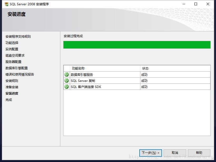The image size is (216, 162).
Task: Click the 下一步(N) button
Action: click(151, 153)
